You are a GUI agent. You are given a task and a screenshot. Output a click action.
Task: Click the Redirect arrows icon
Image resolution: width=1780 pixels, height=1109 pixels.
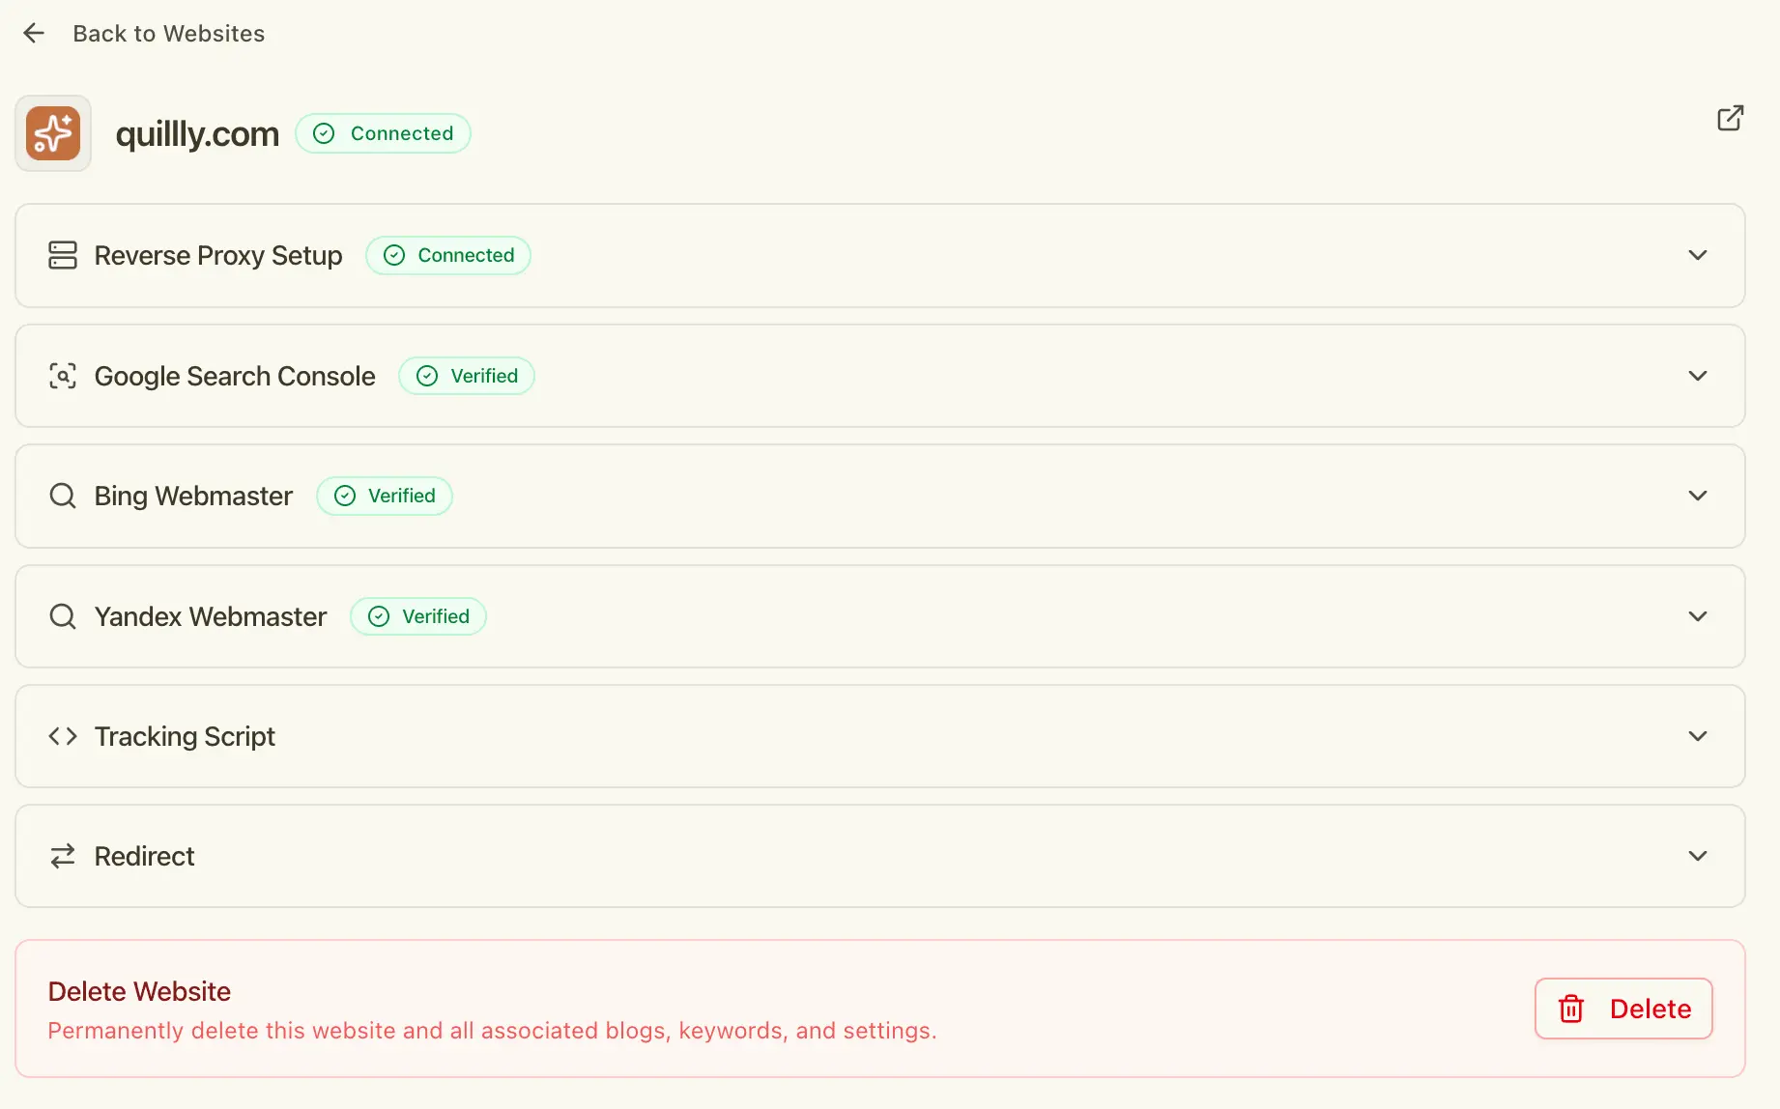point(63,856)
